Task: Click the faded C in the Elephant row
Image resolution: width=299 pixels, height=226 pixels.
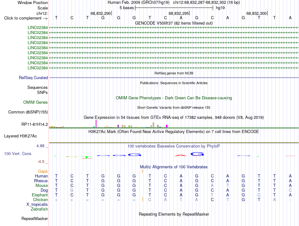Action: pos(259,195)
